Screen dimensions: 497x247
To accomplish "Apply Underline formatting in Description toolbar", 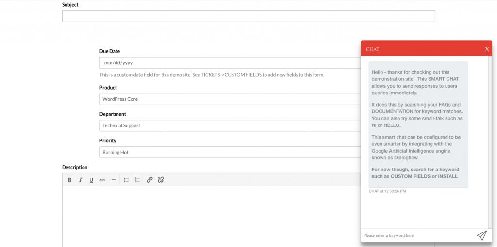I will pos(91,180).
